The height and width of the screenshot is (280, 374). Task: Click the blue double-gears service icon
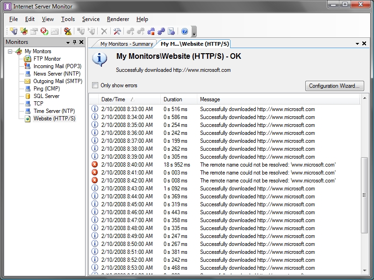161,31
